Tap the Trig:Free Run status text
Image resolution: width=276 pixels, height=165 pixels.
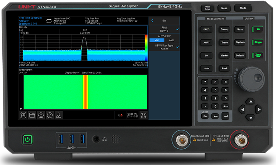pyautogui.click(x=92, y=18)
